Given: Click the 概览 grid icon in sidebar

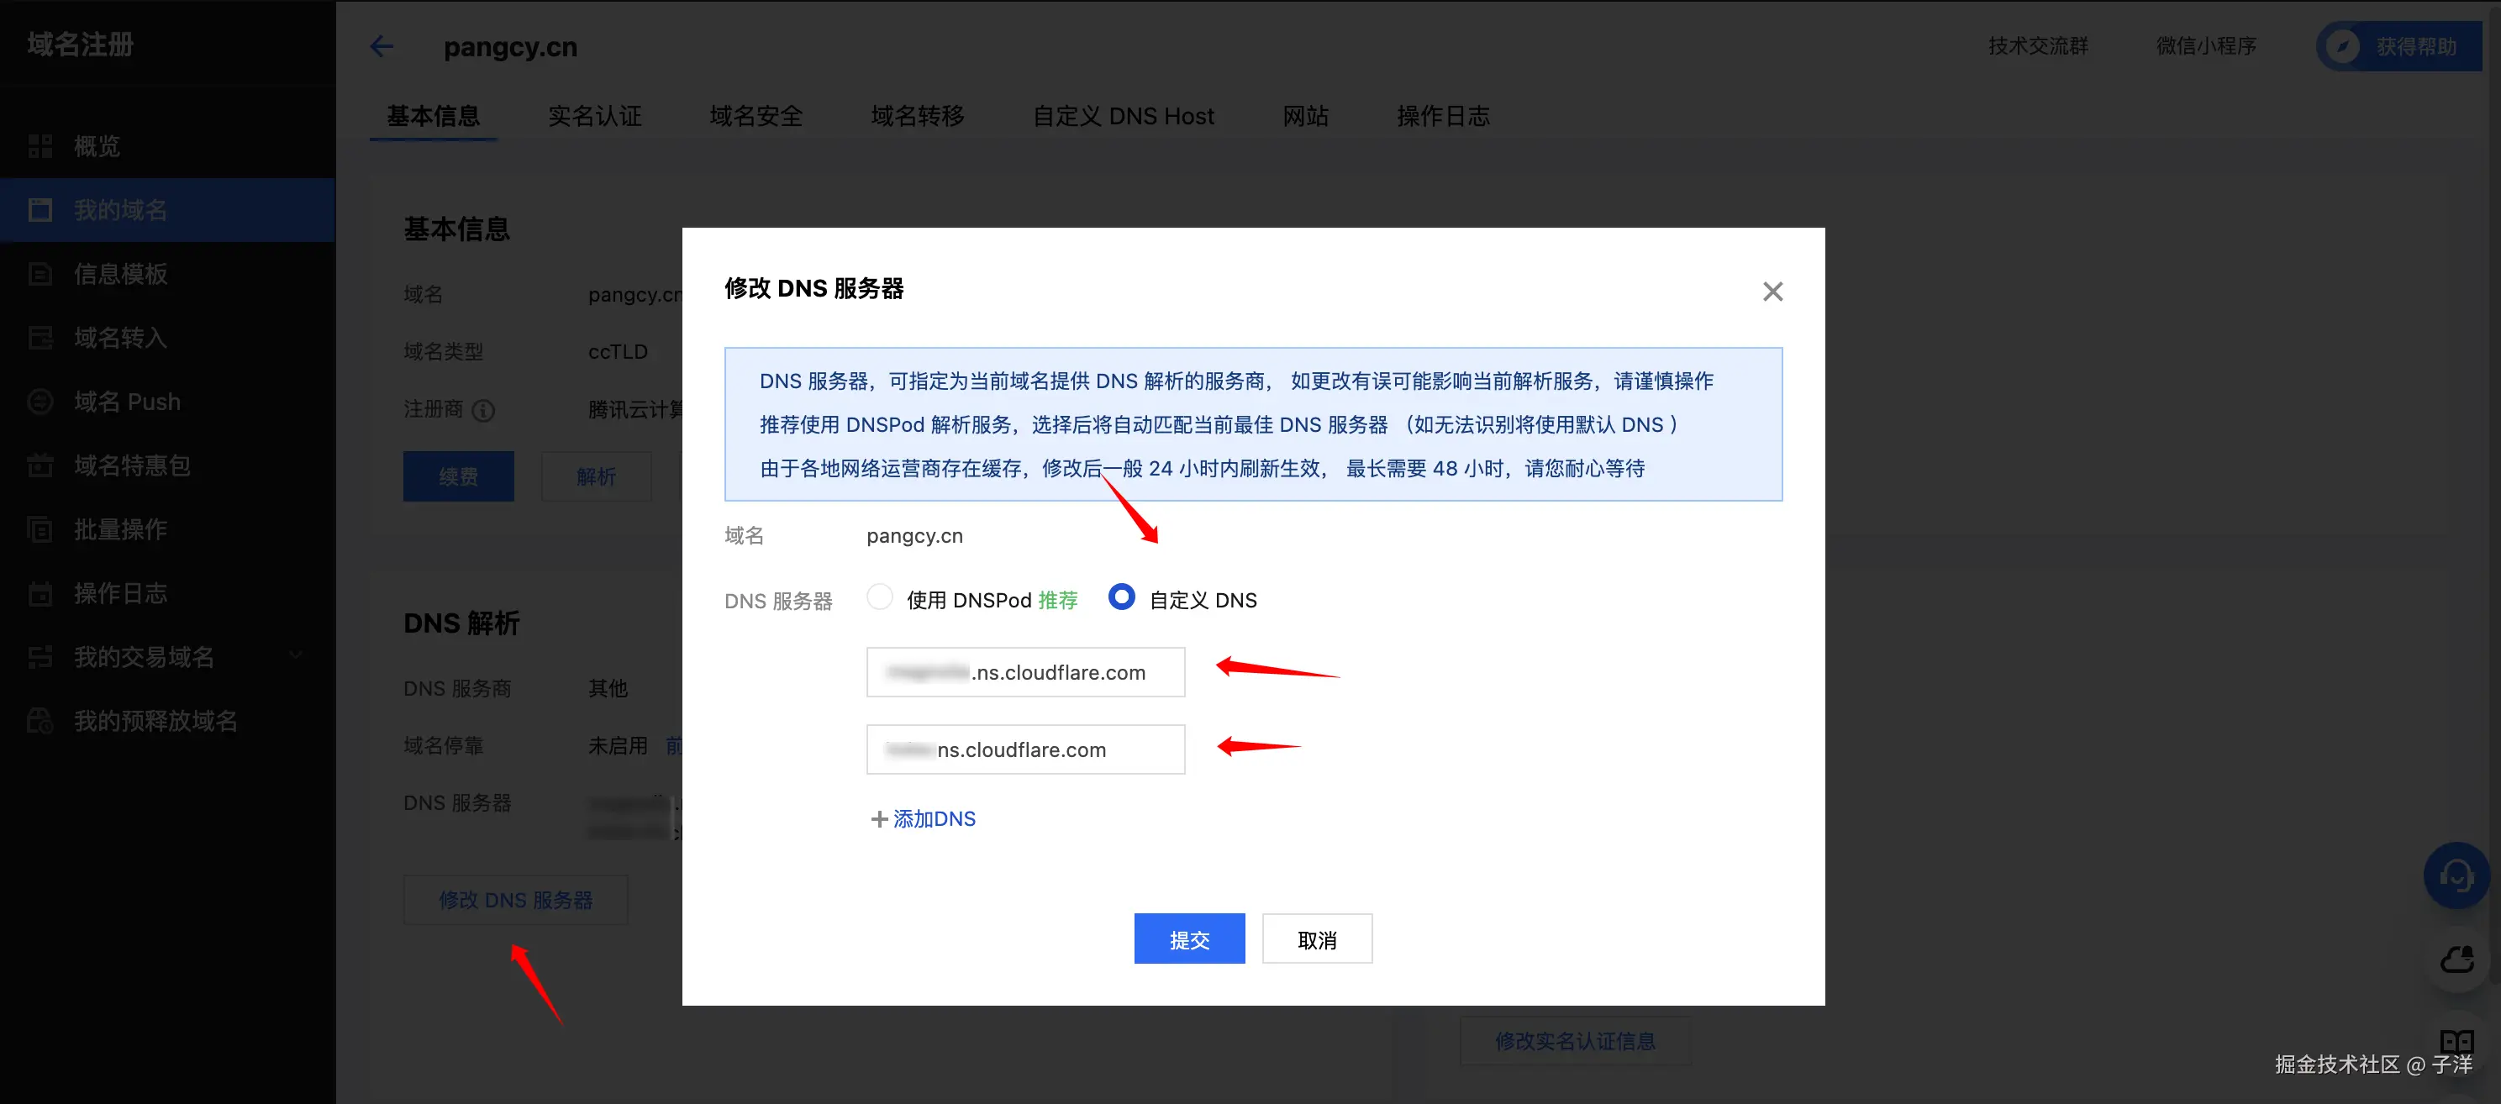Looking at the screenshot, I should coord(39,145).
